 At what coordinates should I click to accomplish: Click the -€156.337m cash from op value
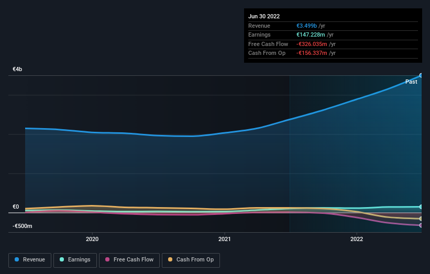[x=312, y=53]
